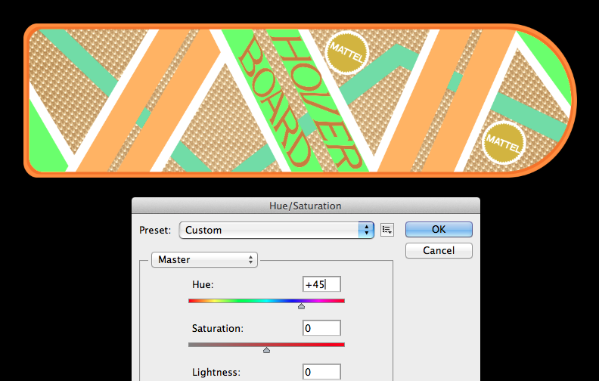Open the Preset dropdown showing Custom
Viewport: 599px width, 381px height.
[277, 230]
